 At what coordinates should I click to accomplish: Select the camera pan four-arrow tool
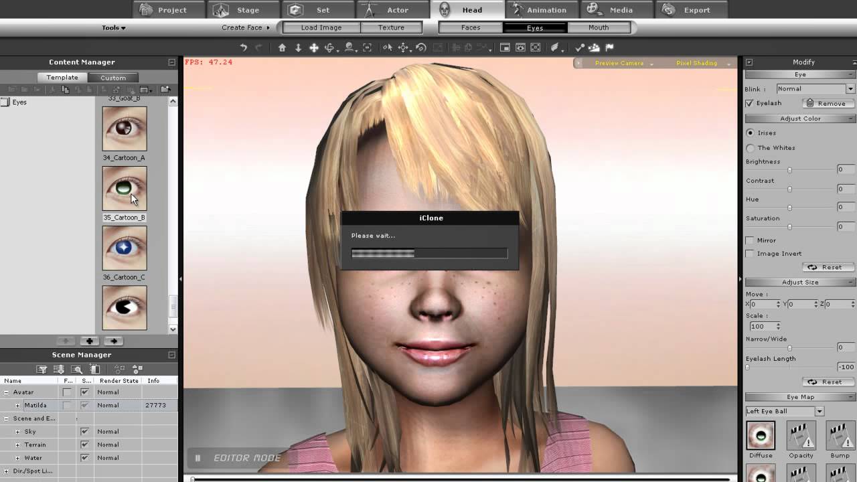[313, 48]
